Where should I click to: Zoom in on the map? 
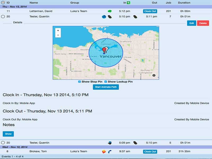point(58,30)
